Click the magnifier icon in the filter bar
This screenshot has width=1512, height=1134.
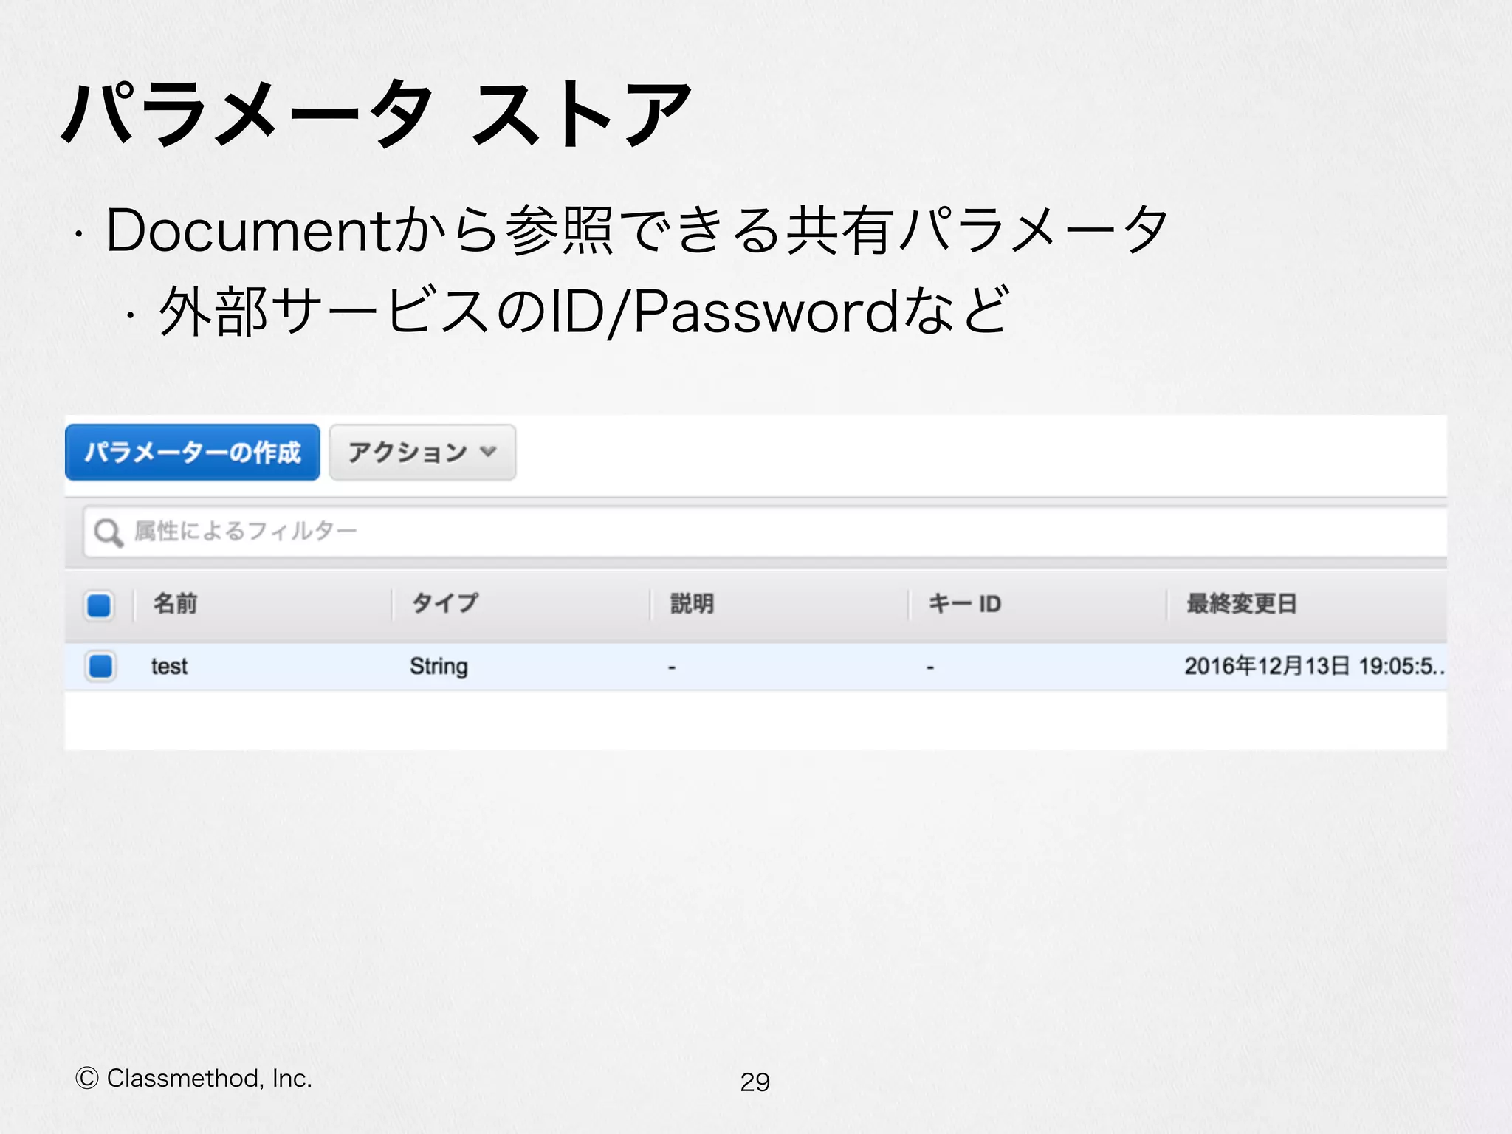pyautogui.click(x=108, y=532)
